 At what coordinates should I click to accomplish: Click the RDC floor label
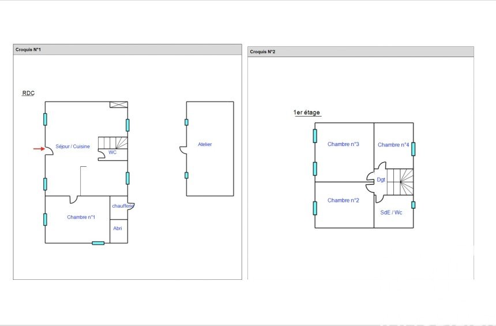(x=28, y=93)
